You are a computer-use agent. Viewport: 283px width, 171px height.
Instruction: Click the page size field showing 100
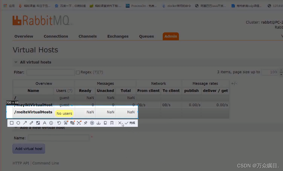270,72
